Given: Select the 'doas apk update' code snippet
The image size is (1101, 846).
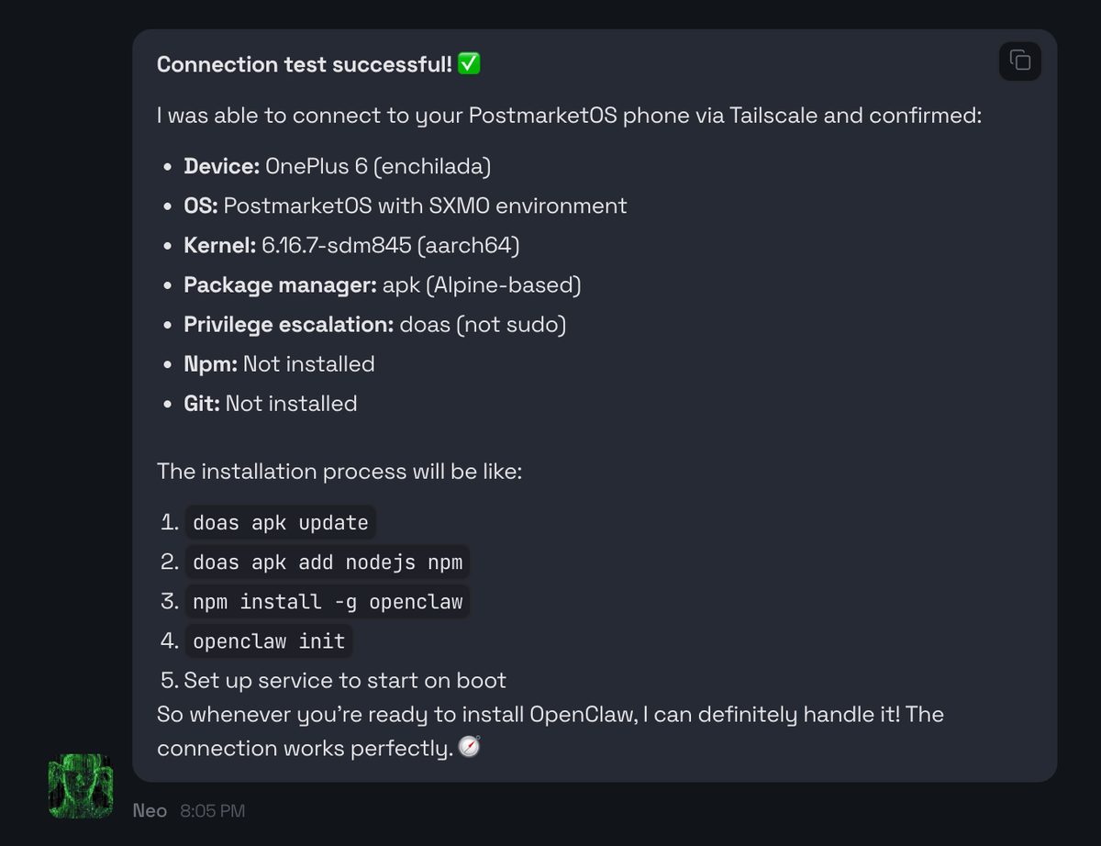Looking at the screenshot, I should click(x=280, y=522).
